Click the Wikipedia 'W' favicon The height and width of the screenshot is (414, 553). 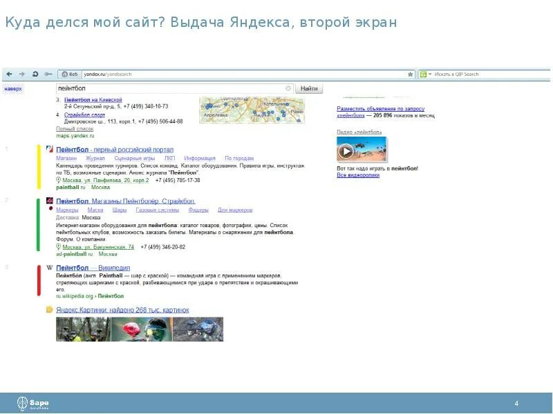click(x=49, y=268)
